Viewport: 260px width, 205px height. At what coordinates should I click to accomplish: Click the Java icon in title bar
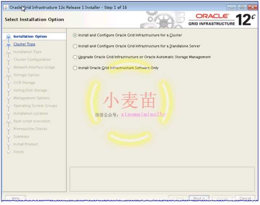(6, 8)
